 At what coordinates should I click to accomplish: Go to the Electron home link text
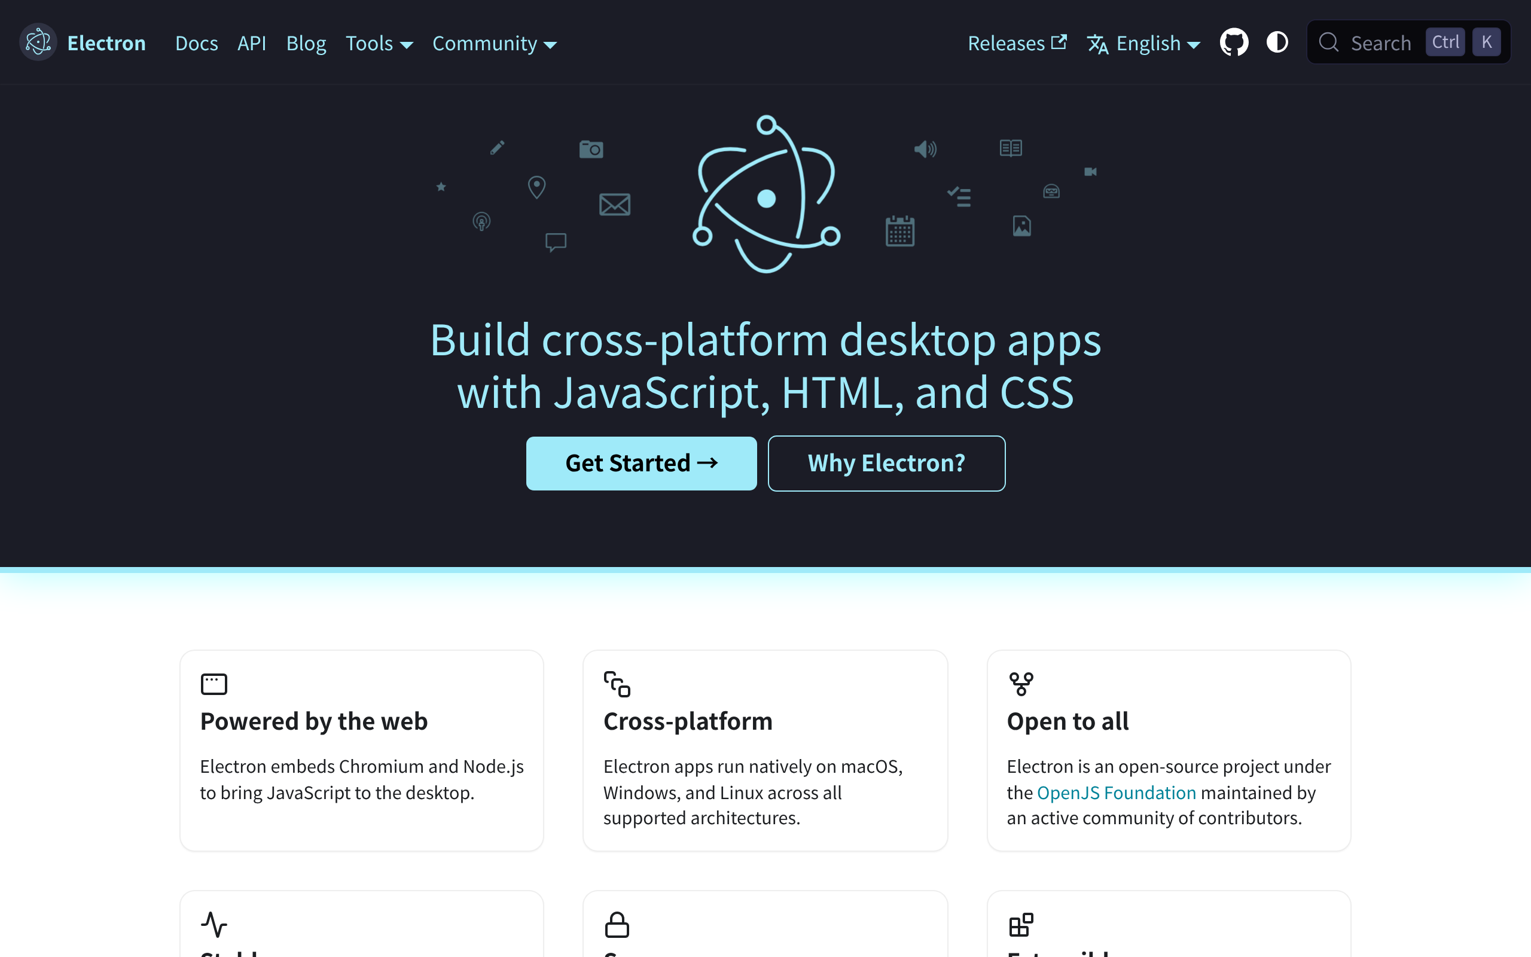click(x=106, y=43)
